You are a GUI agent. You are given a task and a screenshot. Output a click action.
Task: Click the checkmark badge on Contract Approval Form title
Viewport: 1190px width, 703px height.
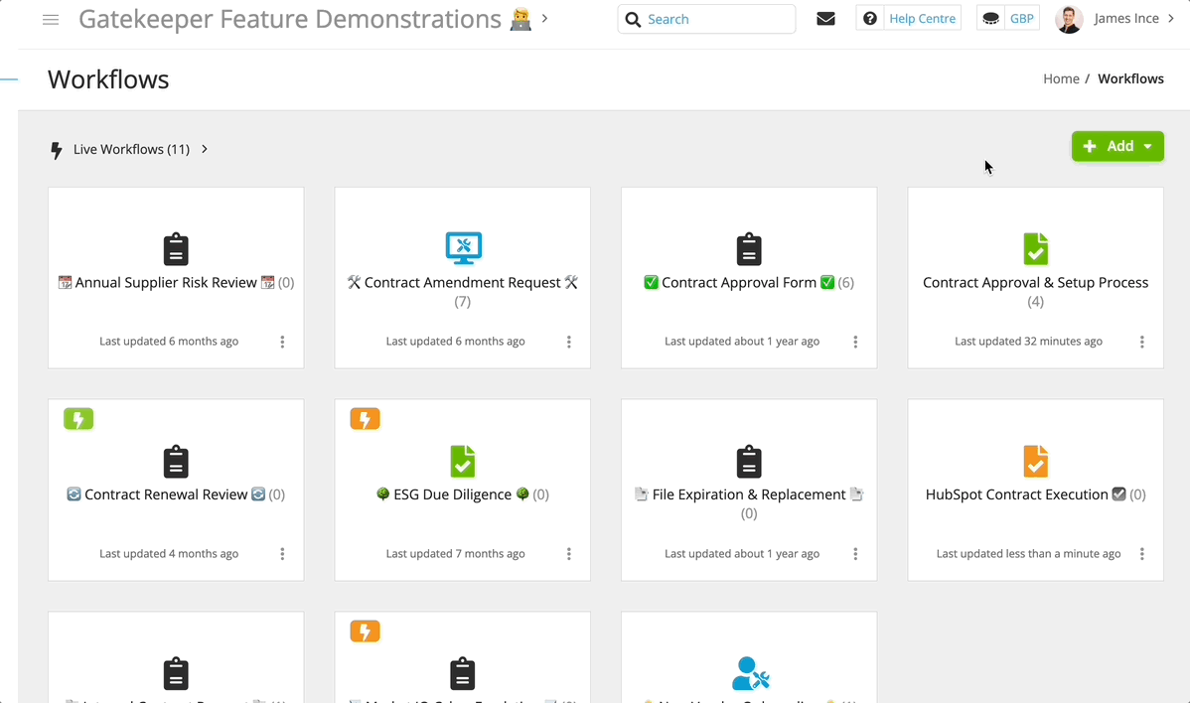[x=653, y=283]
